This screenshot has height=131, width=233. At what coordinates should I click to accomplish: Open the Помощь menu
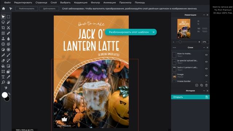(x=140, y=3)
